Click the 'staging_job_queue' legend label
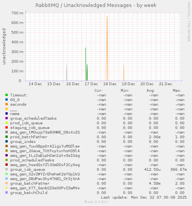 pos(30,128)
